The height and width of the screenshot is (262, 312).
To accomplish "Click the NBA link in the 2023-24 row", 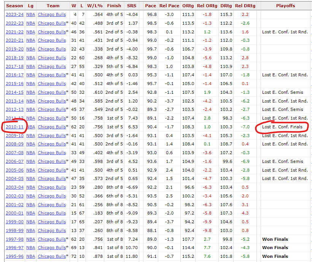I will point(31,14).
